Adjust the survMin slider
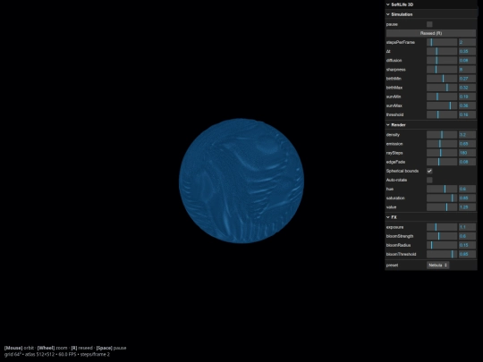The image size is (483, 362). (x=442, y=97)
